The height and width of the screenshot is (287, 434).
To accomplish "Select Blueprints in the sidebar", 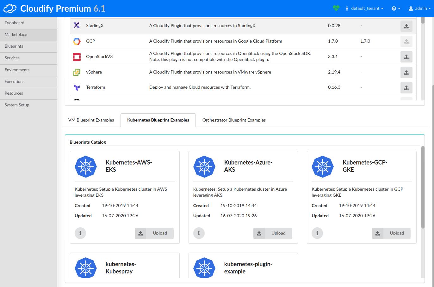I will coord(14,46).
